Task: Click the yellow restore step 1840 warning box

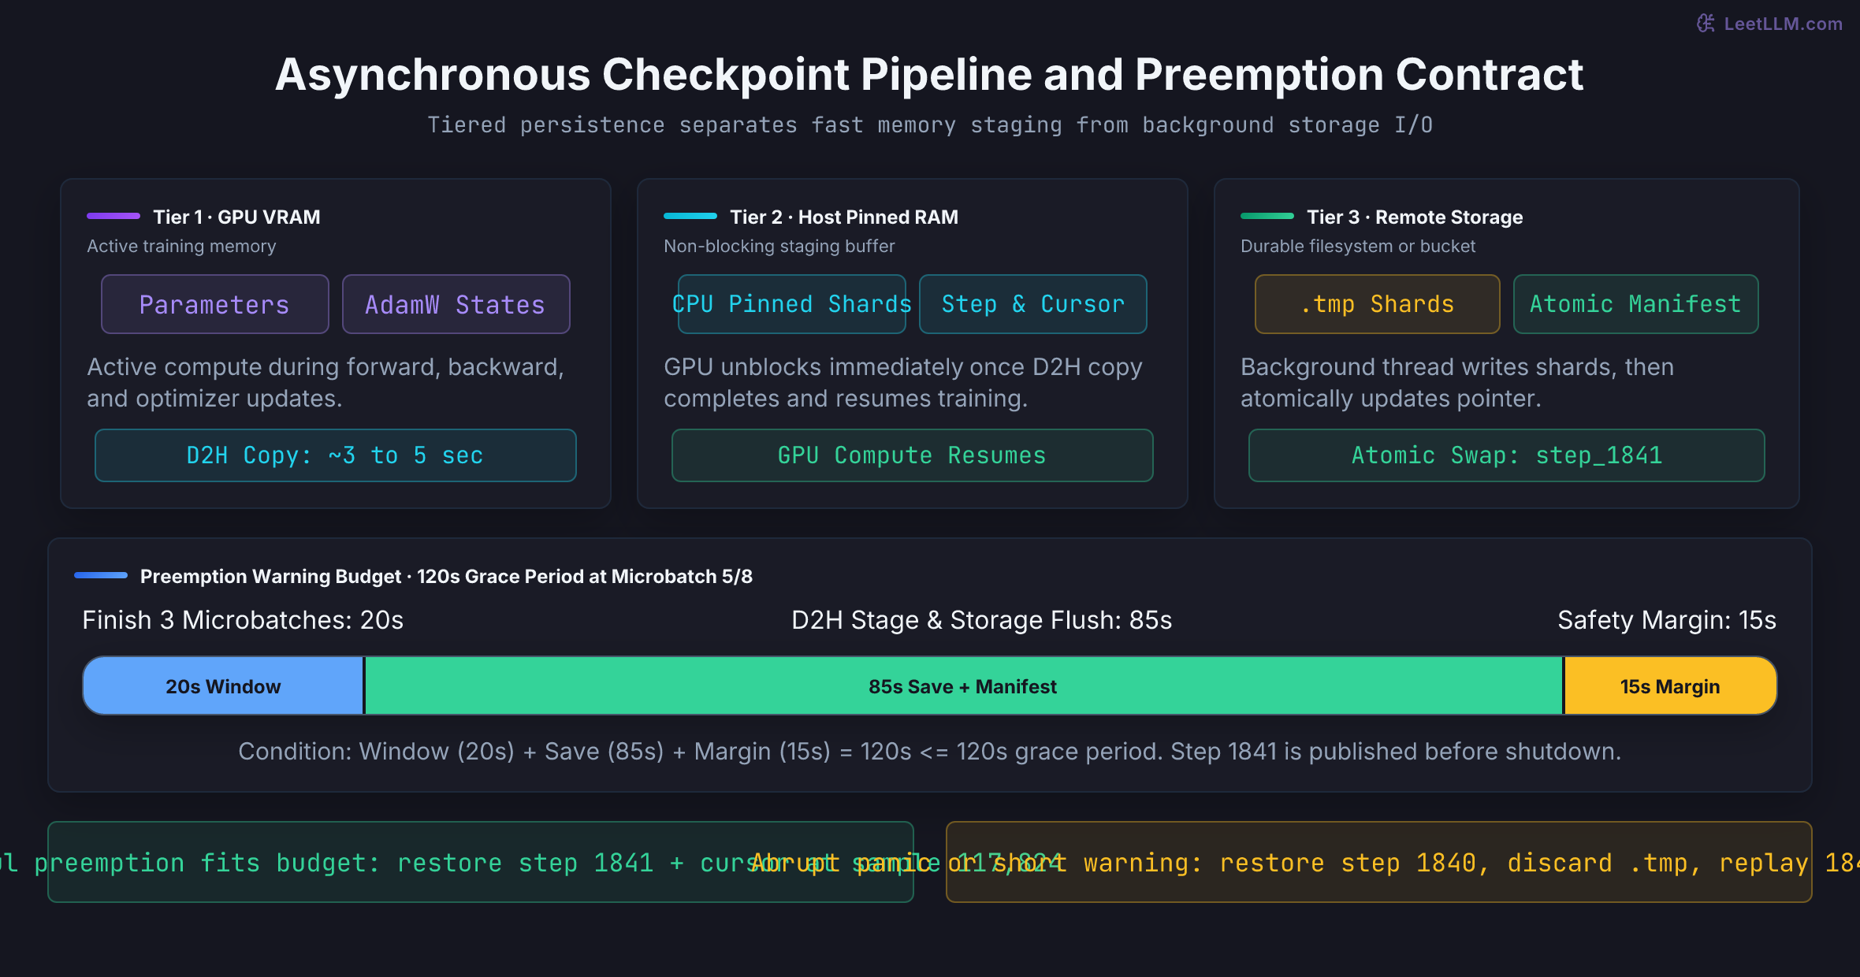Action: click(1379, 862)
